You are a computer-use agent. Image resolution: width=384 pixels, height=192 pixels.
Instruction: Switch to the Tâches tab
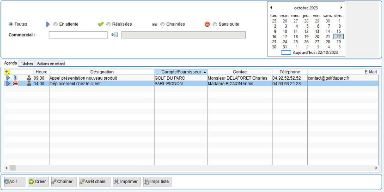pos(27,63)
